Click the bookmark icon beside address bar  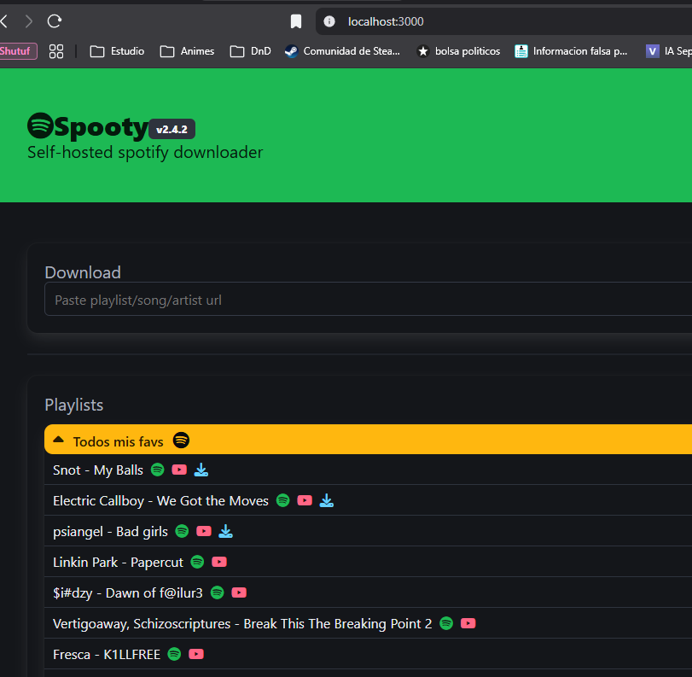coord(296,21)
